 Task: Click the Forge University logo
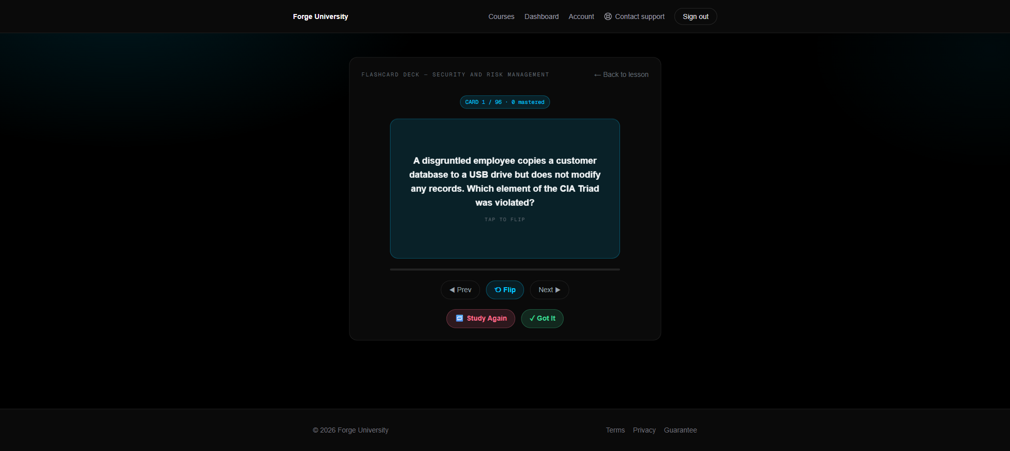pos(320,16)
